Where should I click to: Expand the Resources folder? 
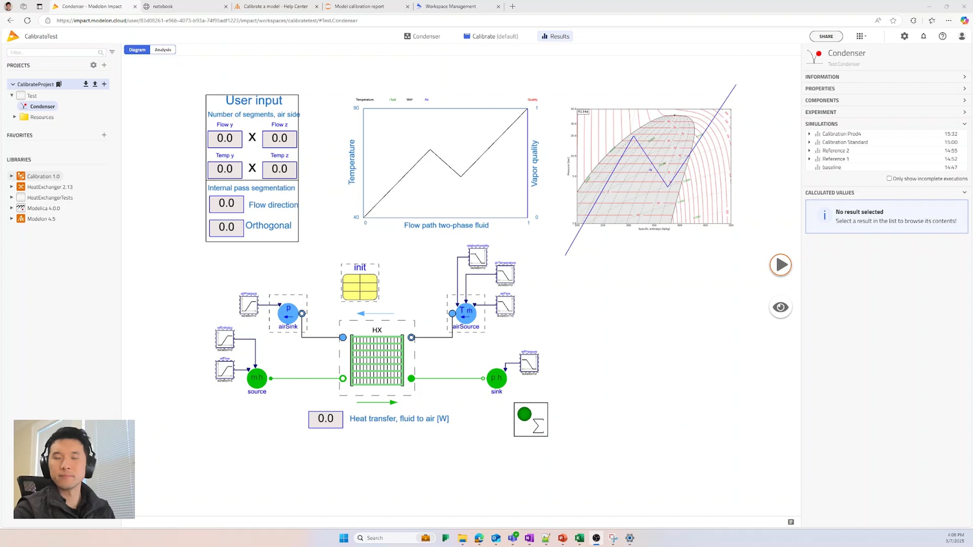tap(15, 117)
